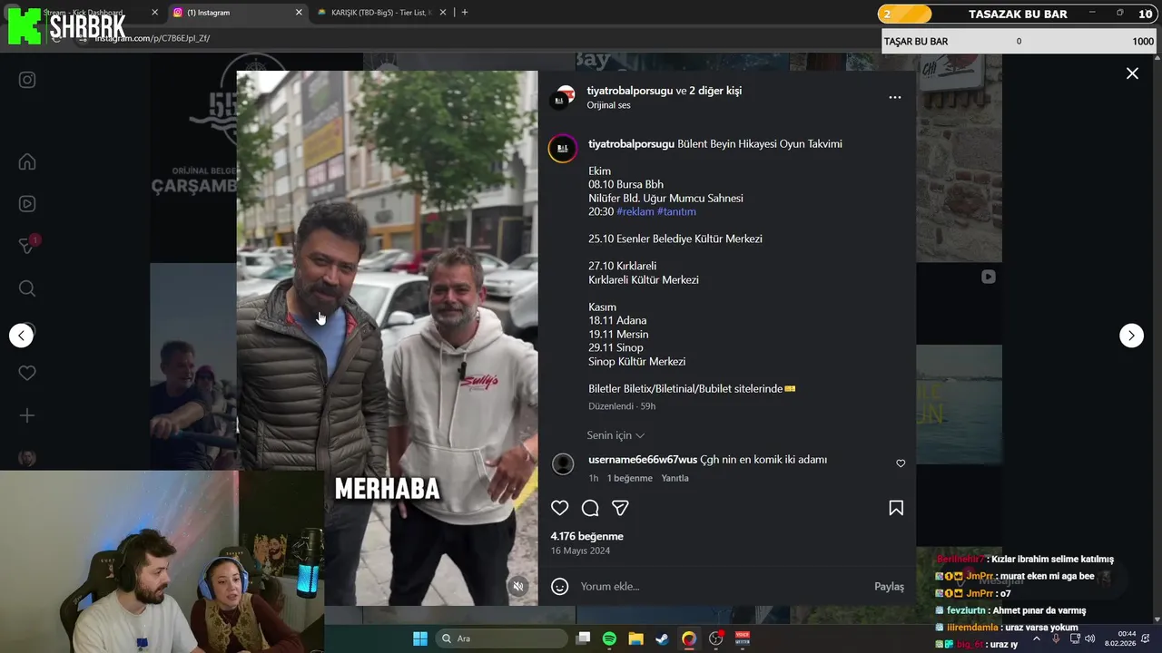Open emoji picker in comment box
The height and width of the screenshot is (653, 1162).
[x=560, y=587]
